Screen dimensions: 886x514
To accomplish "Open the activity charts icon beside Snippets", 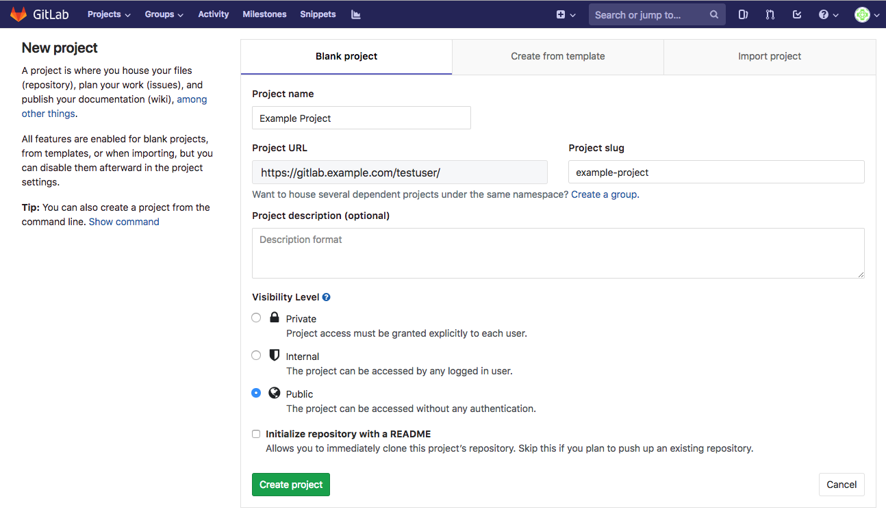I will [x=355, y=14].
